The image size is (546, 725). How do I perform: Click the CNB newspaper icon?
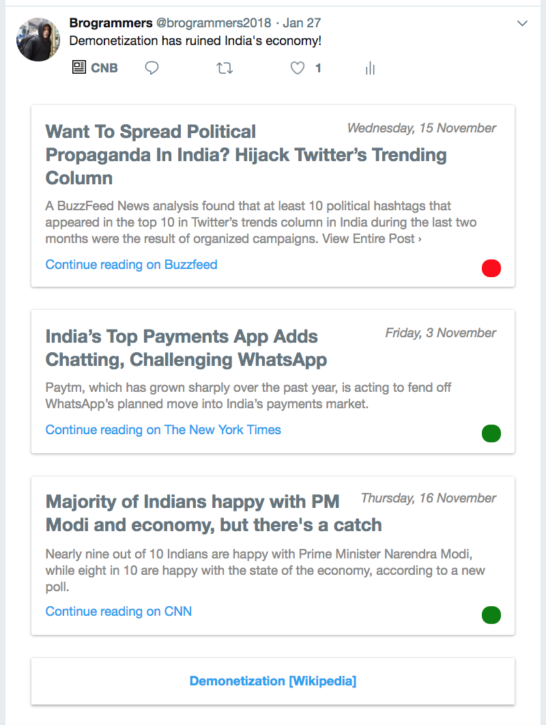point(79,68)
